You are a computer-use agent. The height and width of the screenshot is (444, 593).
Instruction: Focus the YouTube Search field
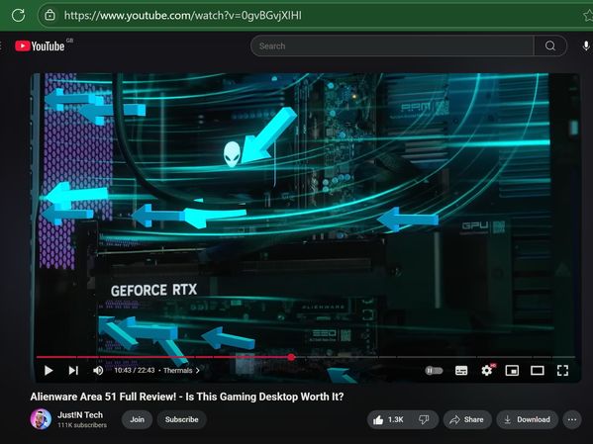(x=392, y=46)
